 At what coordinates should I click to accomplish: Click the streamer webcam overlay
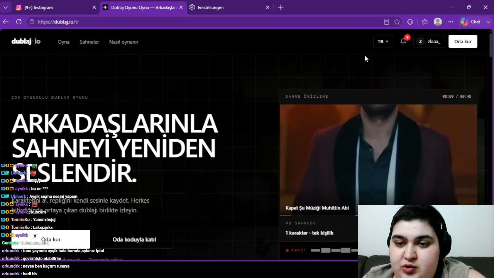tap(426, 241)
